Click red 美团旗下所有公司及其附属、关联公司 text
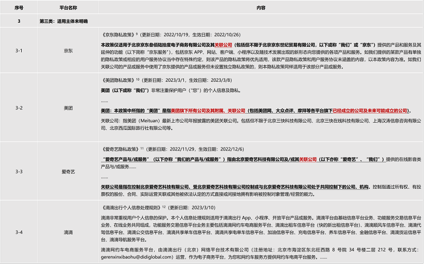Image resolution: width=424 pixels, height=269 pixels. tap(208, 111)
